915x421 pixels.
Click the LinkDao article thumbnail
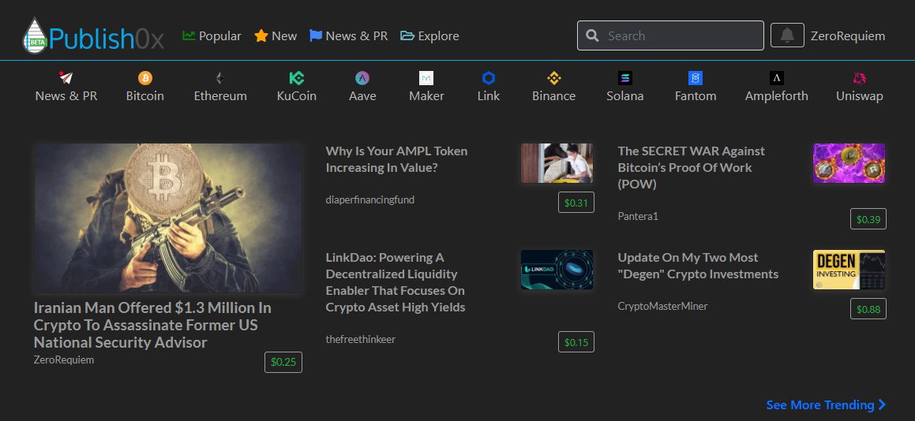point(557,270)
